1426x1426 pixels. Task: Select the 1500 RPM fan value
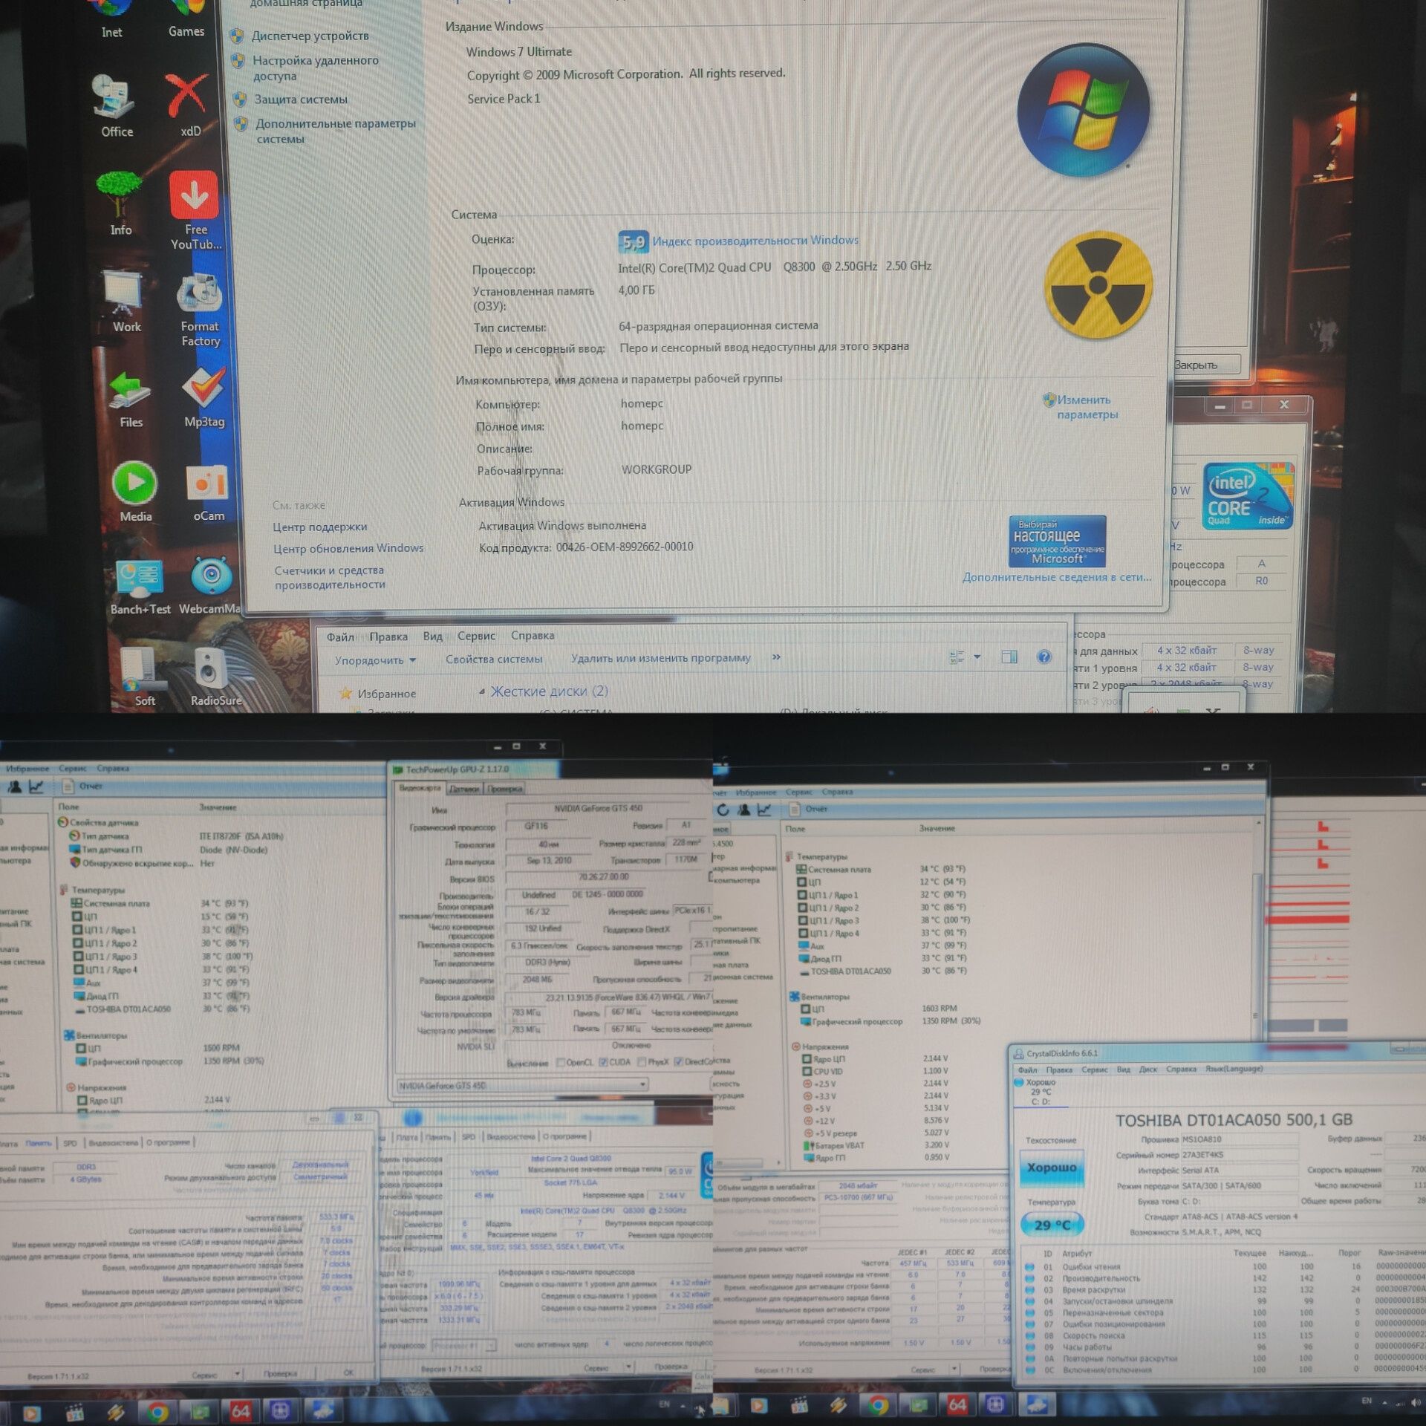click(221, 1048)
